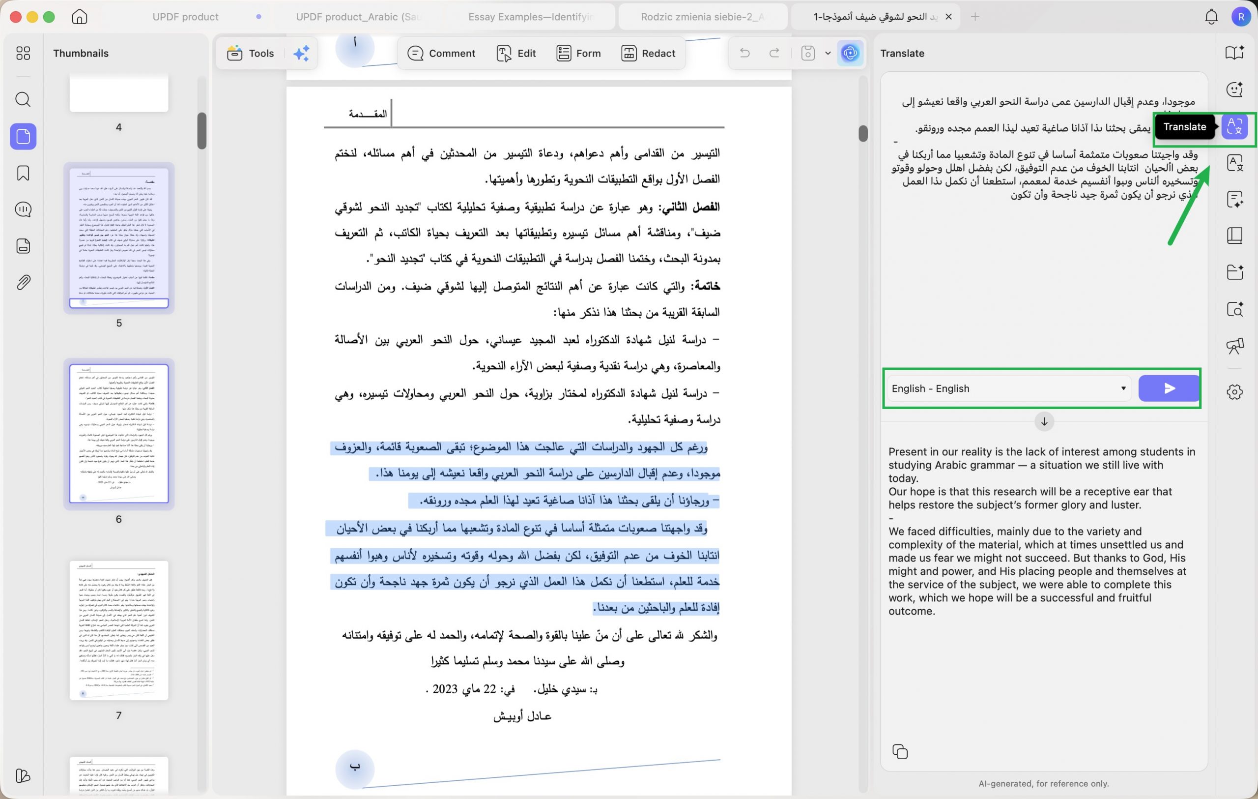The image size is (1258, 799).
Task: Switch to the Rodzic zmienia siebie-2 tab
Action: click(x=703, y=17)
